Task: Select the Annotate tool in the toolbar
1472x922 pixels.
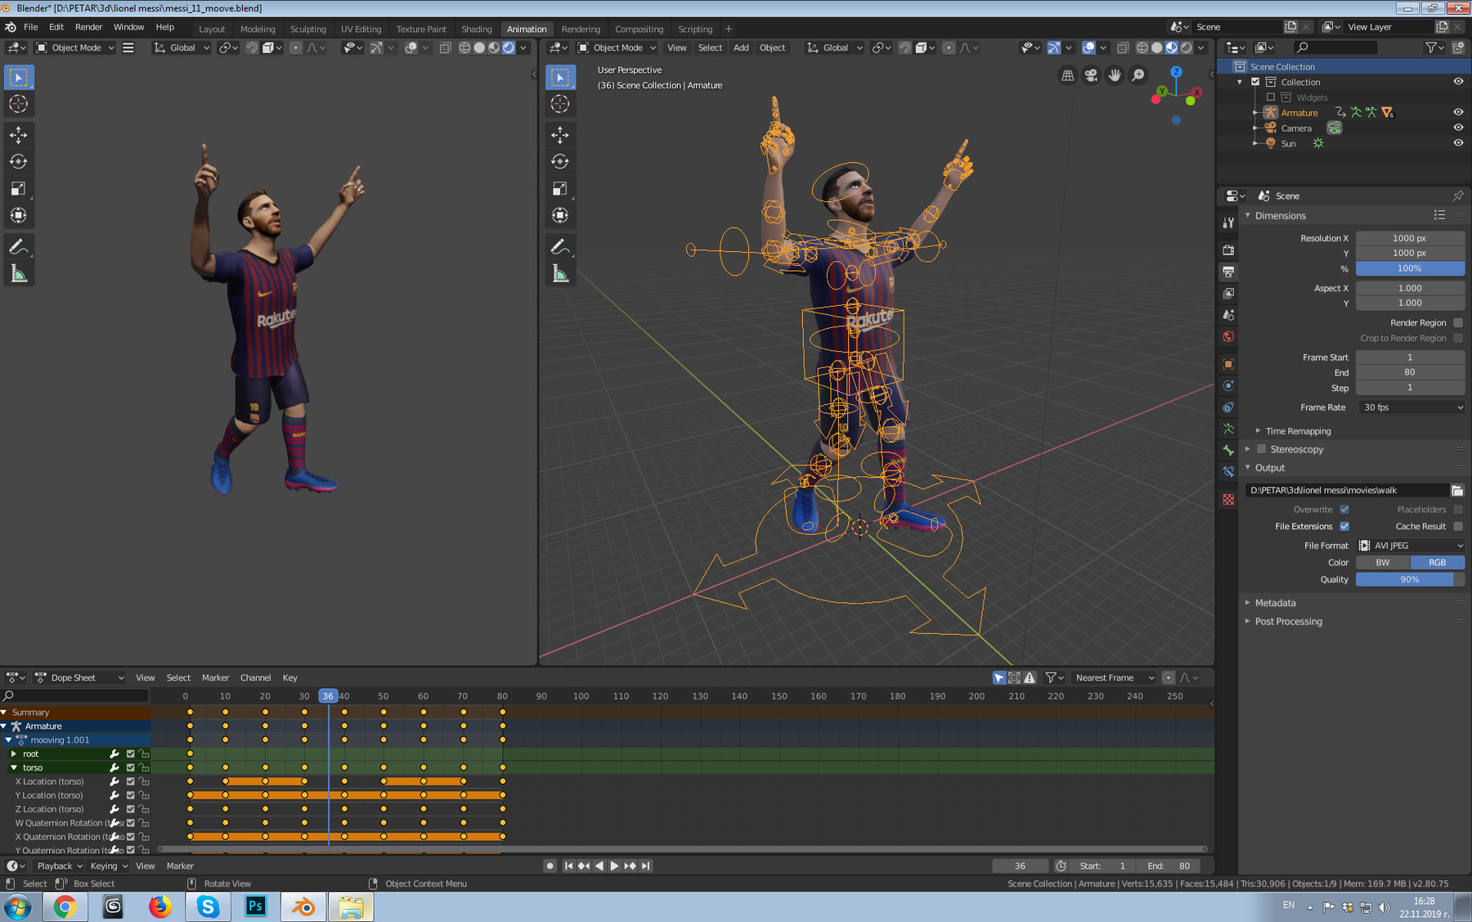Action: coord(560,246)
